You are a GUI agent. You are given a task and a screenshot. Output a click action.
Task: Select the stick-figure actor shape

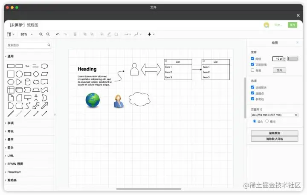click(36, 98)
